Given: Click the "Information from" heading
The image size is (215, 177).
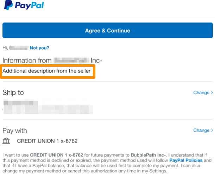Looking at the screenshot, I should point(27,60).
